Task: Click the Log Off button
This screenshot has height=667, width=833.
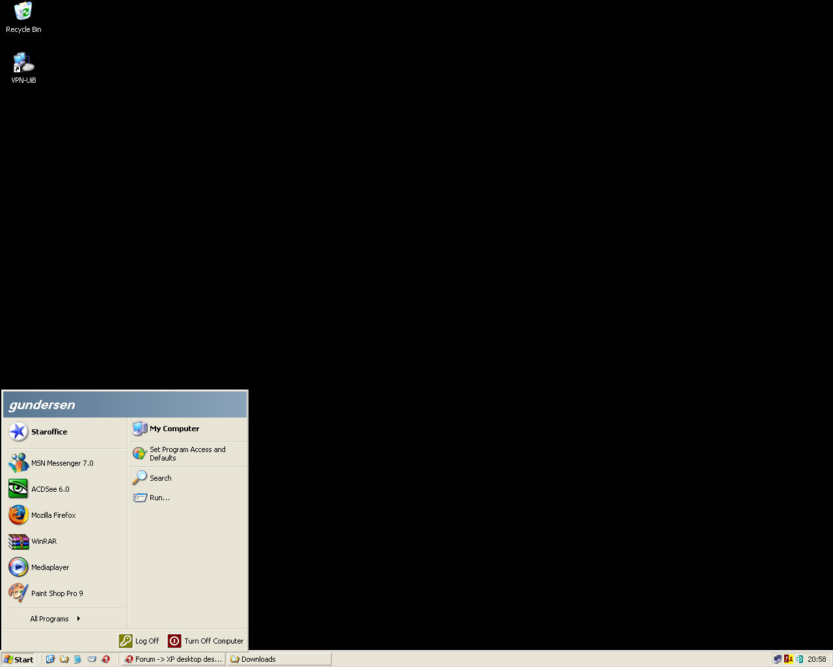Action: [139, 641]
